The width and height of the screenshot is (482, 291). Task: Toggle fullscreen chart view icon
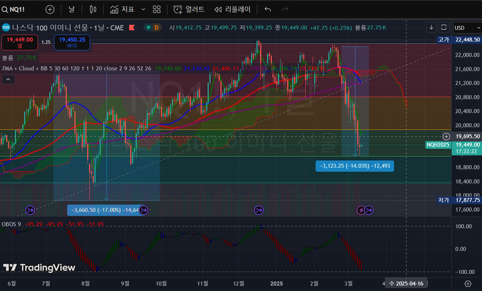(444, 27)
